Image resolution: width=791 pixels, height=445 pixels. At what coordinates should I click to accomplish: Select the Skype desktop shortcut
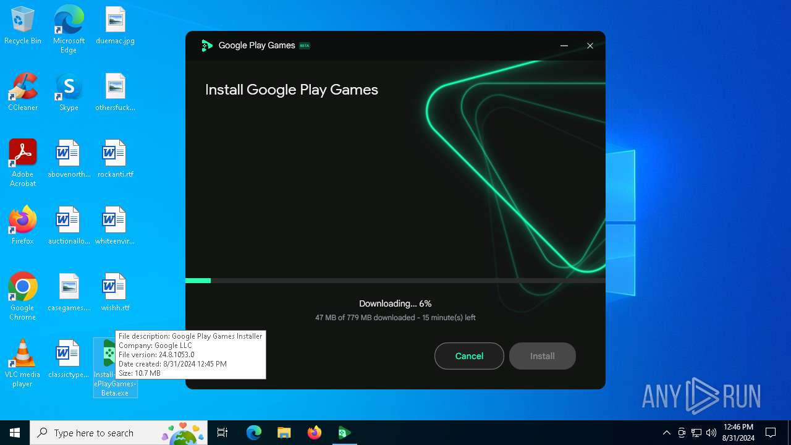click(69, 93)
